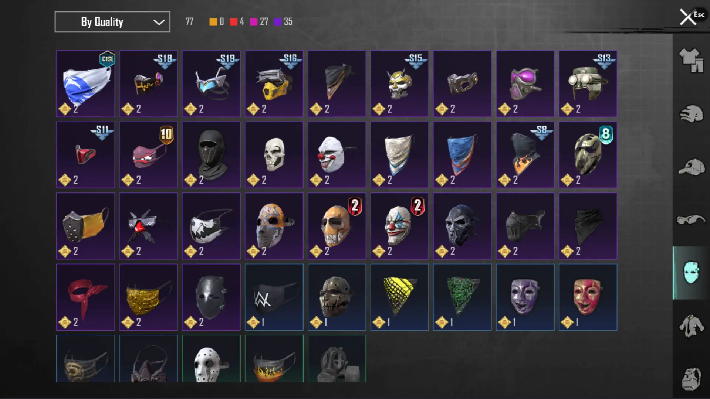The width and height of the screenshot is (710, 399).
Task: Select the helmet headgear category icon
Action: tap(691, 114)
